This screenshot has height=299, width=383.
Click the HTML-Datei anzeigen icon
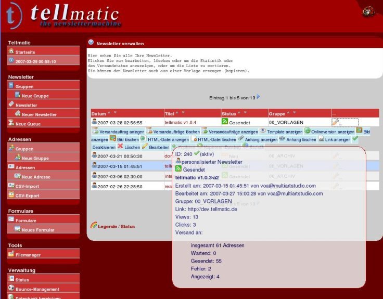[x=144, y=138]
